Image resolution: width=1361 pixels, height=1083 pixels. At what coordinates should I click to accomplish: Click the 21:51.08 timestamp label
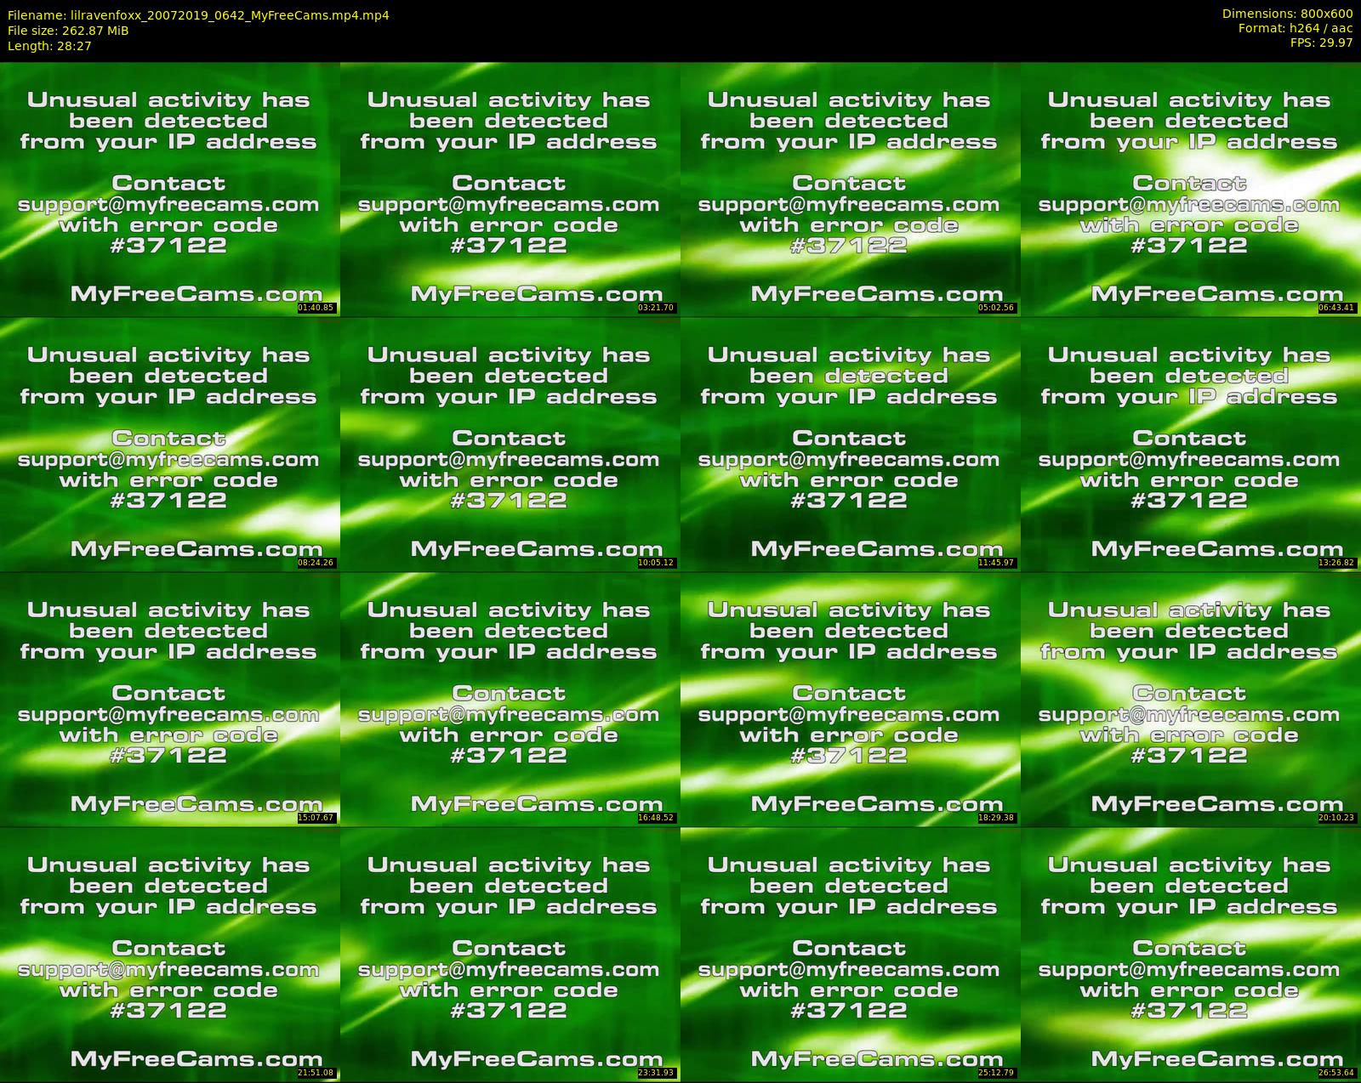tap(316, 1073)
